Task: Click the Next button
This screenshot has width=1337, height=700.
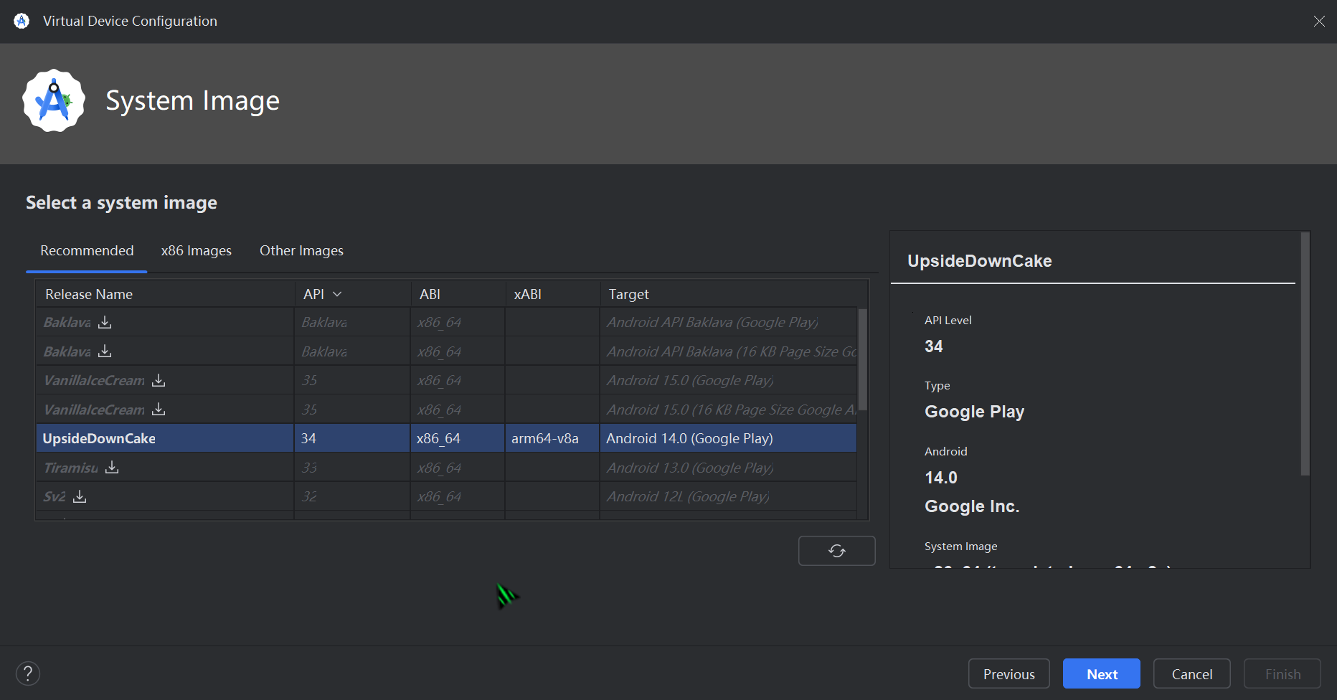Action: coord(1101,674)
